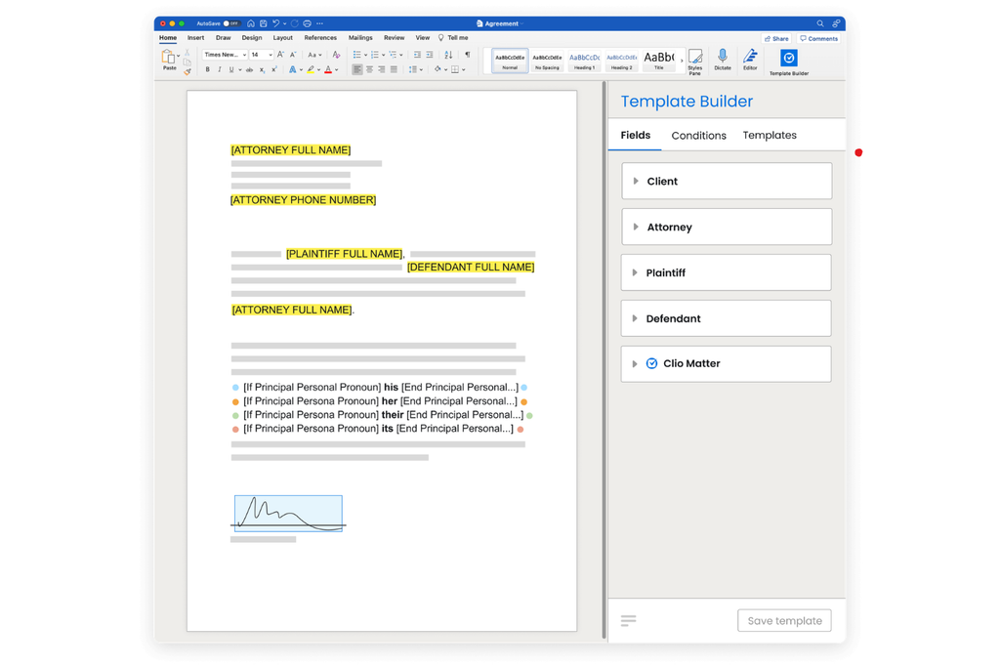Decrease font size
The height and width of the screenshot is (667, 1000).
pos(293,55)
